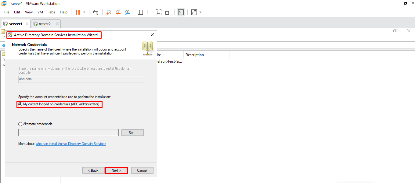Close the AD DS Installation Wizard dialog
Screen dimensions: 415x183
click(x=152, y=35)
